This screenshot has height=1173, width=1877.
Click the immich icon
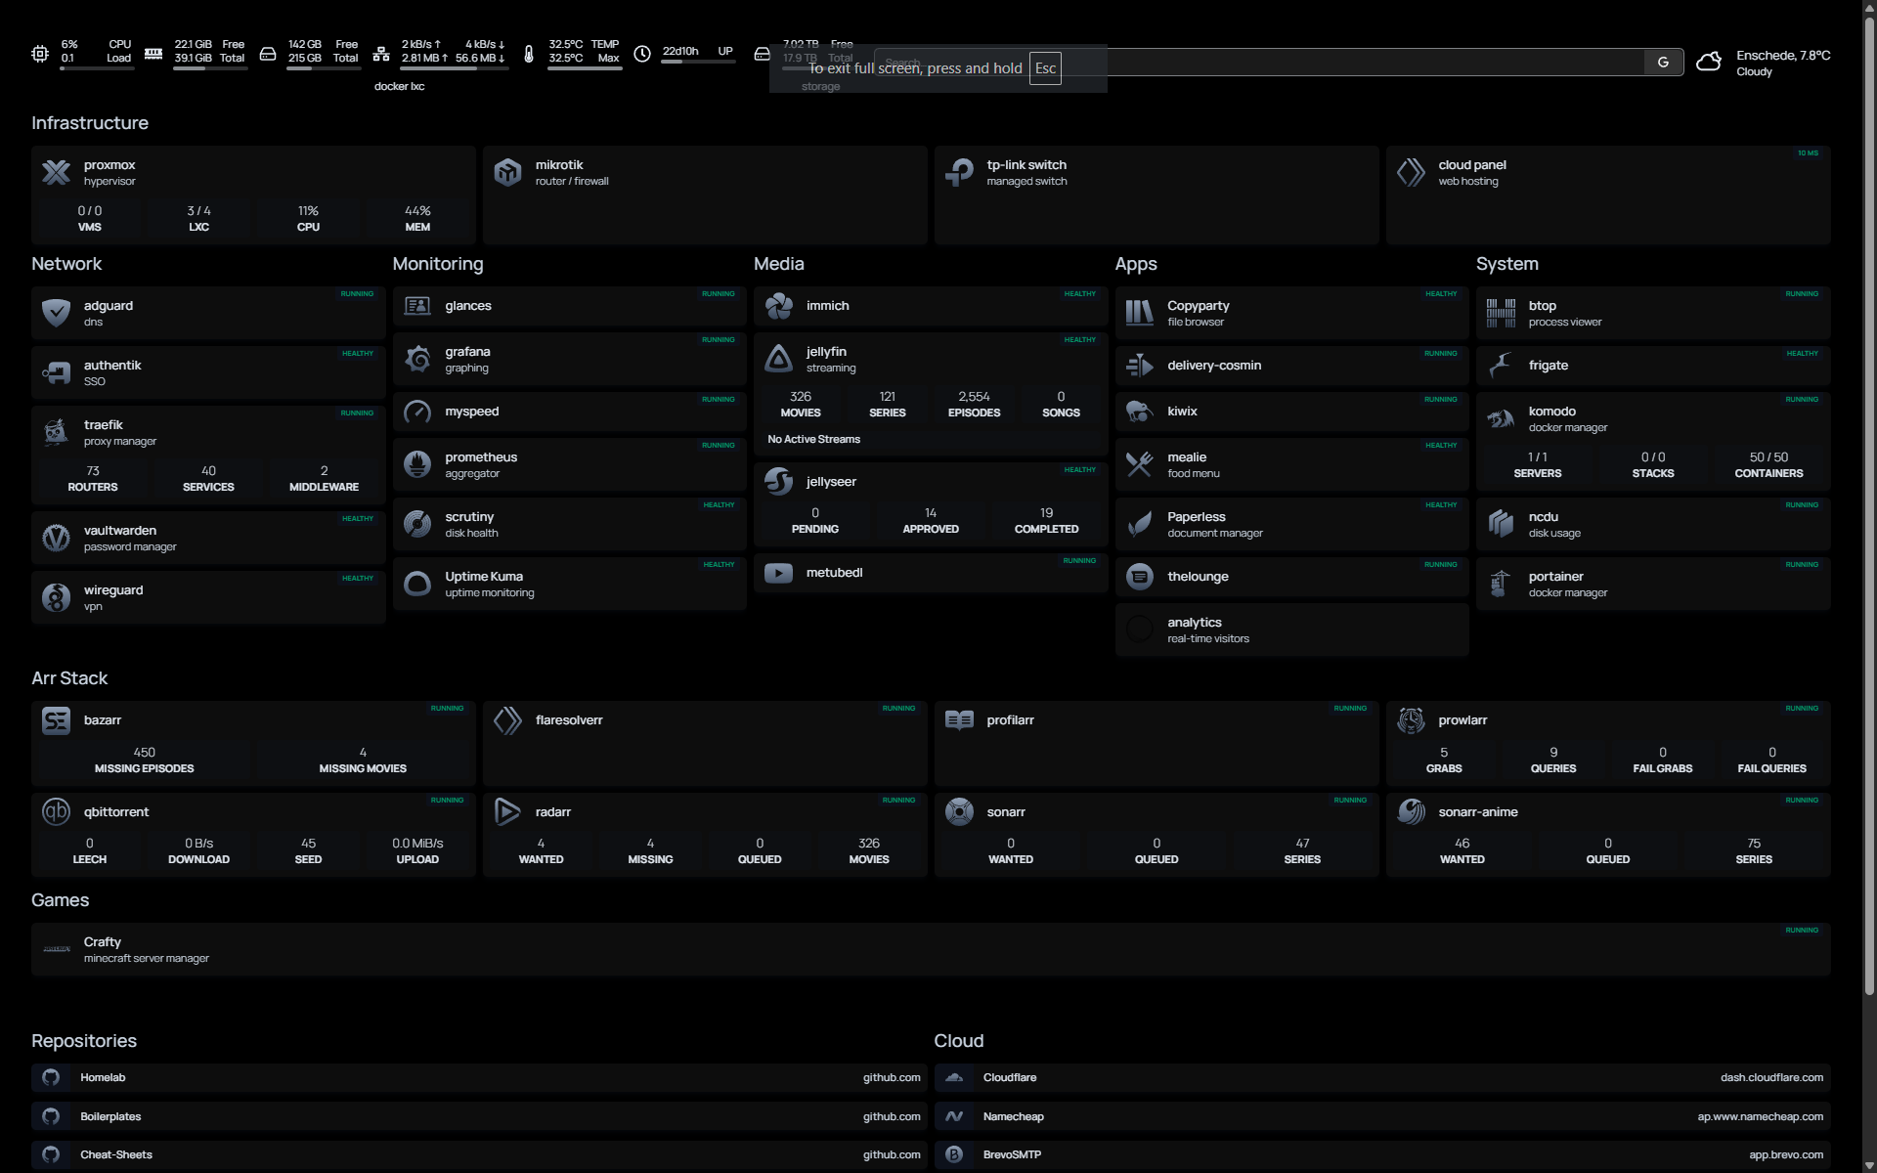coord(778,306)
